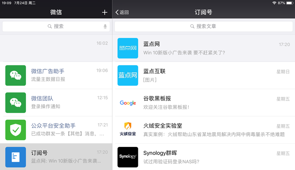Screen dimensions: 295x170
Task: Select 订阅号 chat title in list
Action: click(39, 153)
